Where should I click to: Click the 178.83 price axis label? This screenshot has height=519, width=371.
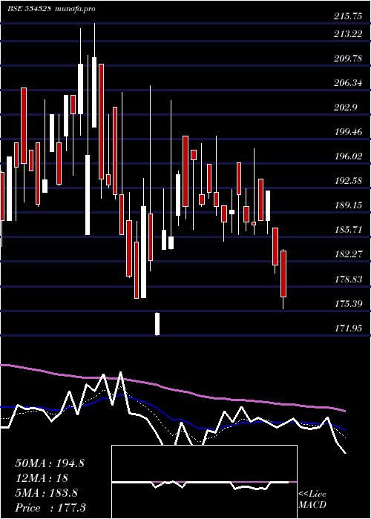pos(348,280)
